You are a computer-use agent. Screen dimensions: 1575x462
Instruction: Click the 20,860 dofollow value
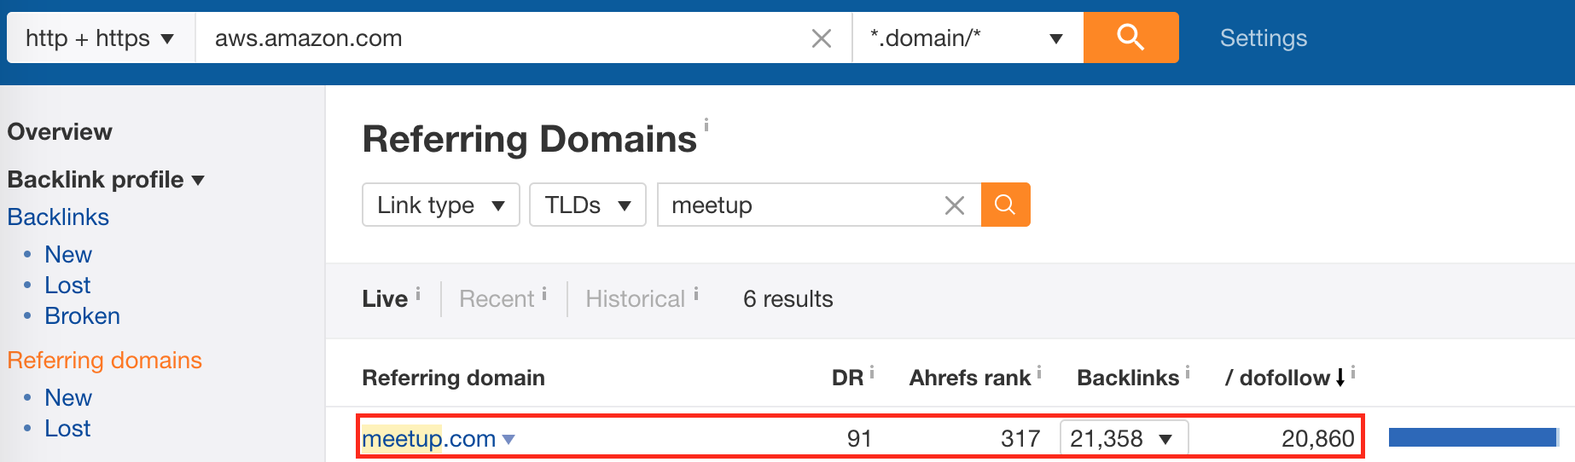tap(1317, 439)
